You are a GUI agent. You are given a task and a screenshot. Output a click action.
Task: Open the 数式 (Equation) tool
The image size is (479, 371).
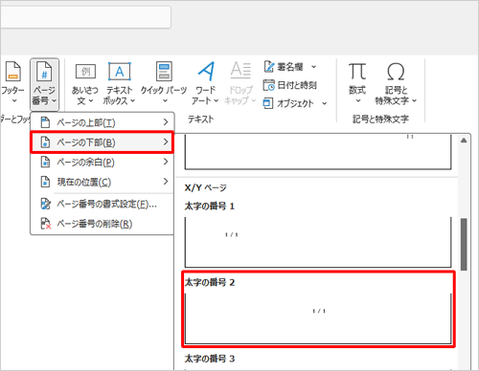click(x=357, y=83)
